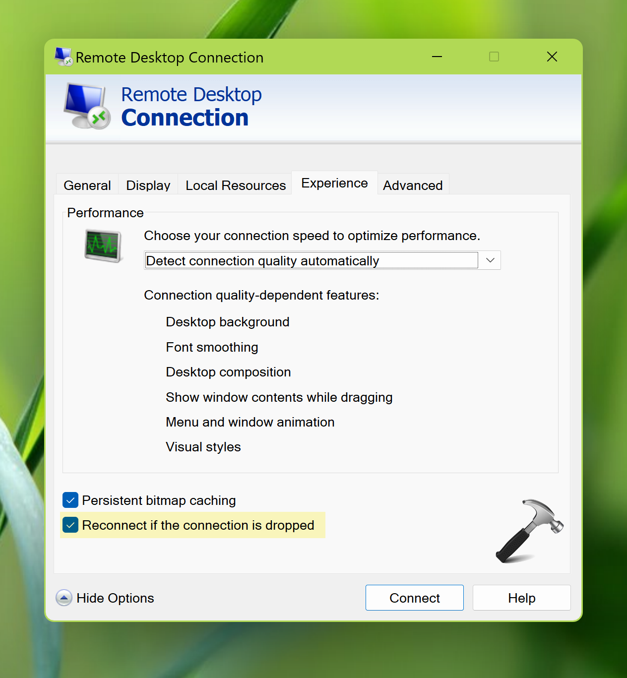Screen dimensions: 627x678
Task: Click Show window contents while dragging text
Action: point(279,397)
